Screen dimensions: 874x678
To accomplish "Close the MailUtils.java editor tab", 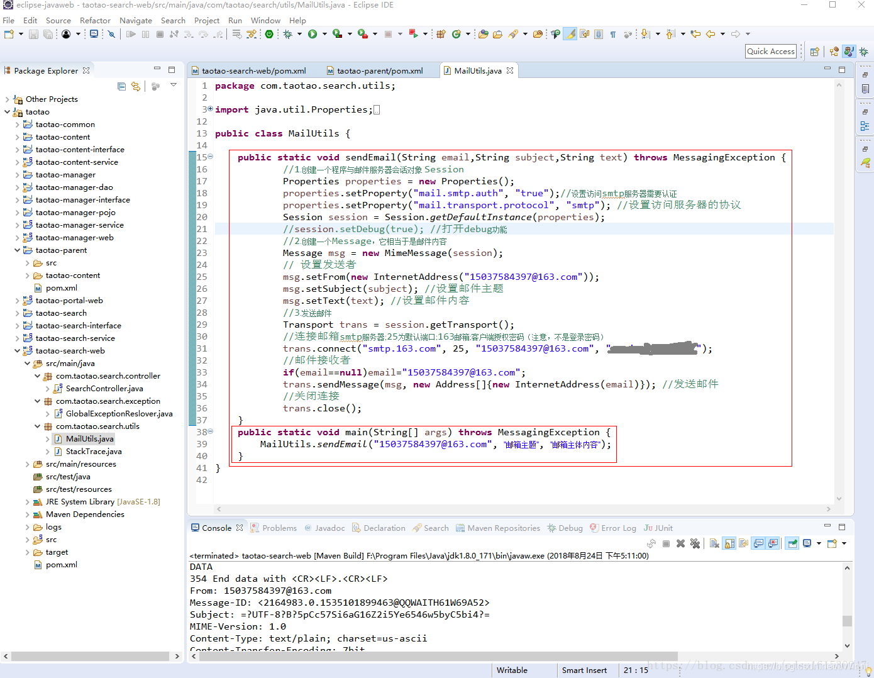I will pos(510,70).
